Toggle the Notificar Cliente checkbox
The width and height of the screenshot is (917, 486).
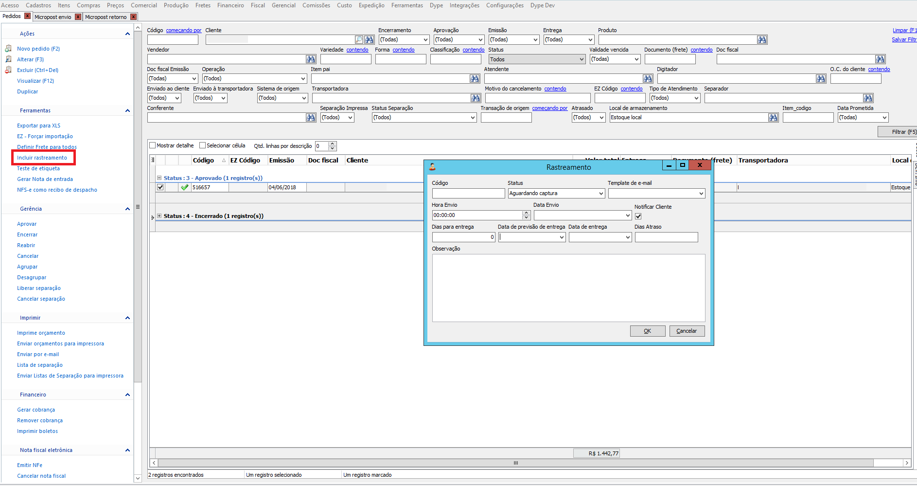tap(638, 216)
